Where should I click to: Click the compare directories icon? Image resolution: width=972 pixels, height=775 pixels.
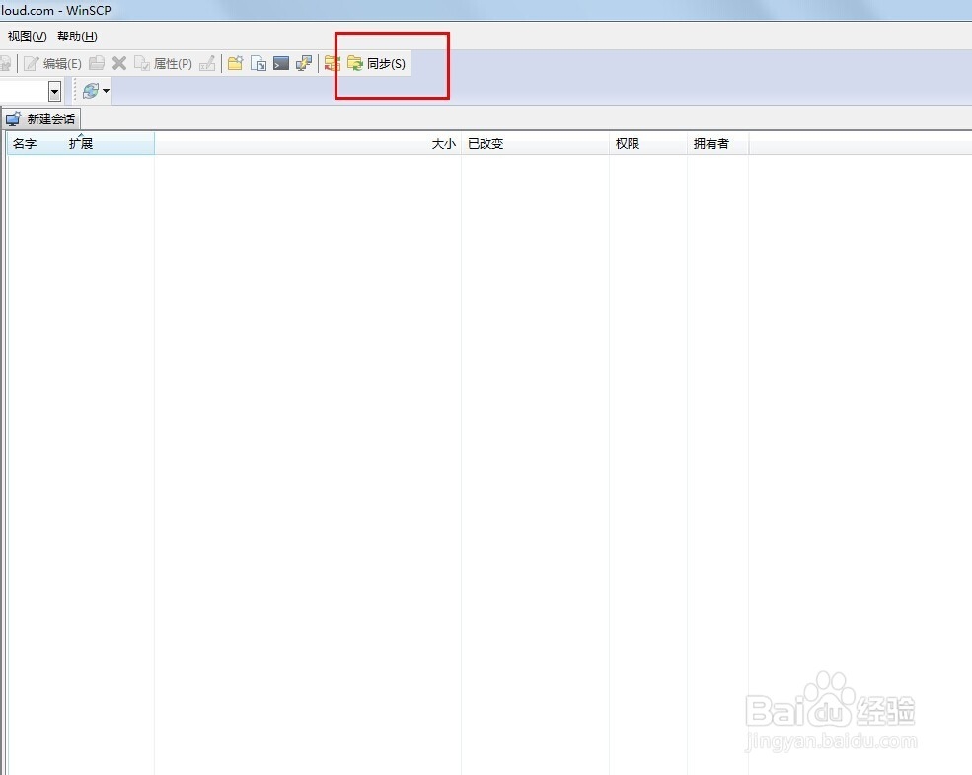(x=333, y=63)
